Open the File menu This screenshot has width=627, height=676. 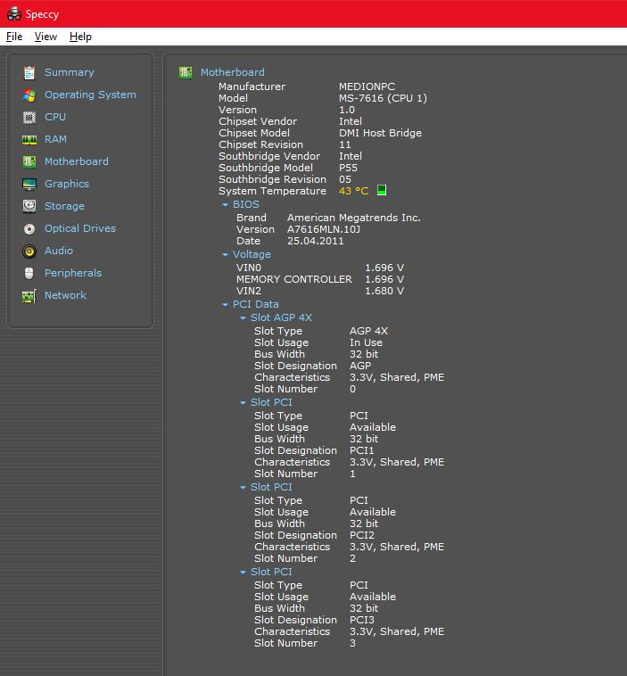14,37
